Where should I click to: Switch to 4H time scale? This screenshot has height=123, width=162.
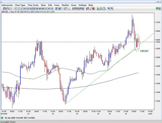tap(40, 9)
